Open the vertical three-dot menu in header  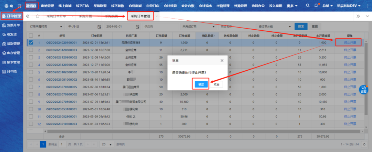pos(367,6)
